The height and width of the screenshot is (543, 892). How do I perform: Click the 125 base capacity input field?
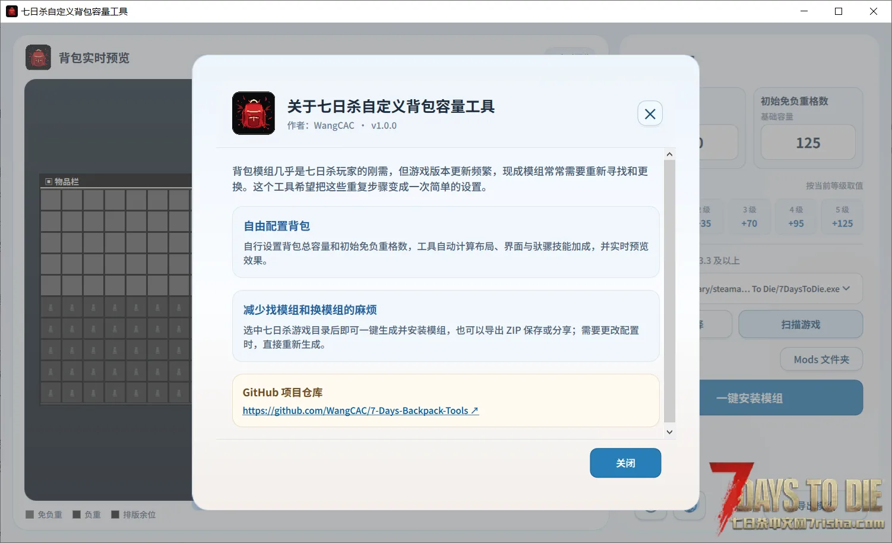tap(808, 143)
